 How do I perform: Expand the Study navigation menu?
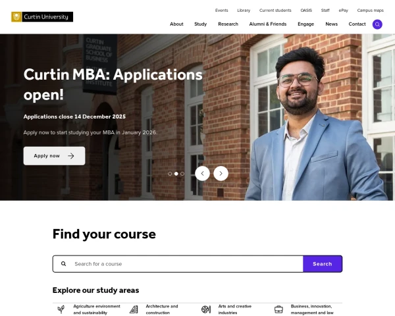point(201,24)
